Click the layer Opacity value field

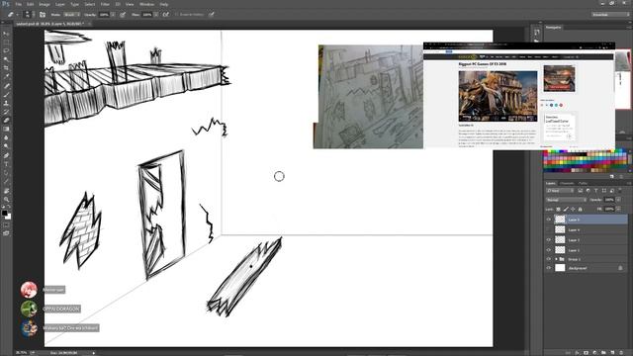coord(609,200)
